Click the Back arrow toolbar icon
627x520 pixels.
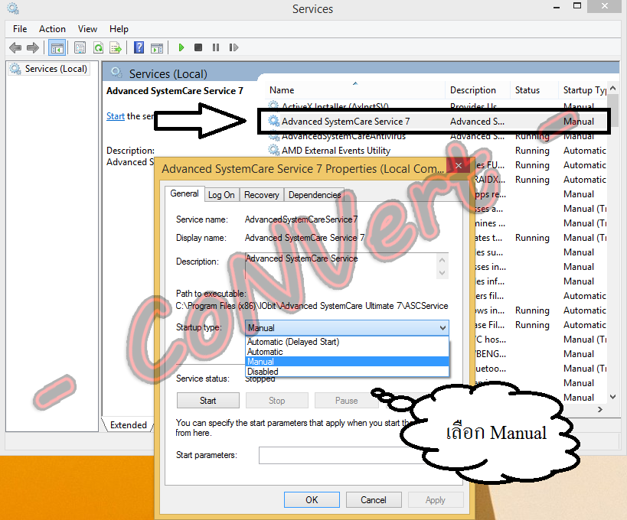pyautogui.click(x=15, y=48)
